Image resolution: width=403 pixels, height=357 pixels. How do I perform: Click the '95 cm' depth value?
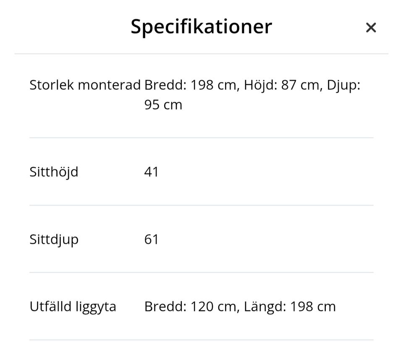[x=163, y=105]
